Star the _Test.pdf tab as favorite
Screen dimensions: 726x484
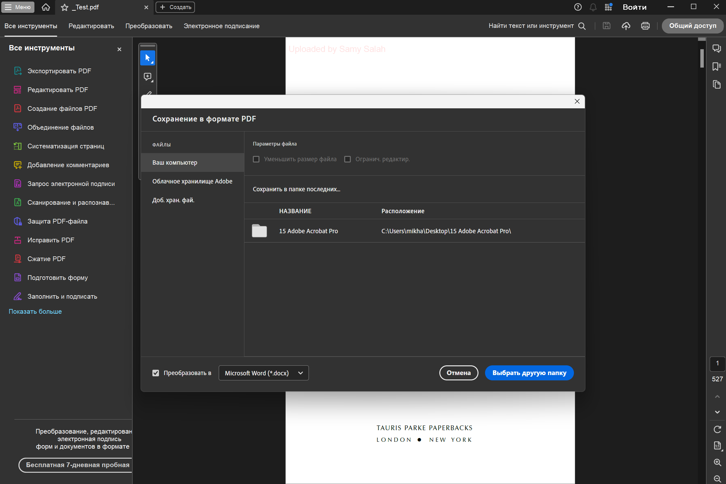click(64, 7)
